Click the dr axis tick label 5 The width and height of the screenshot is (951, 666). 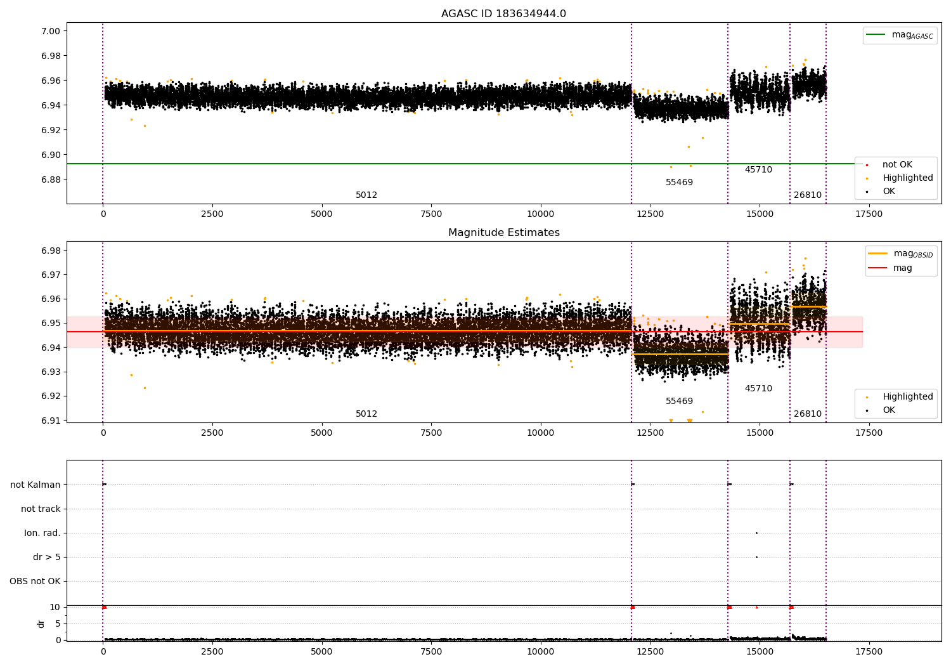click(58, 624)
